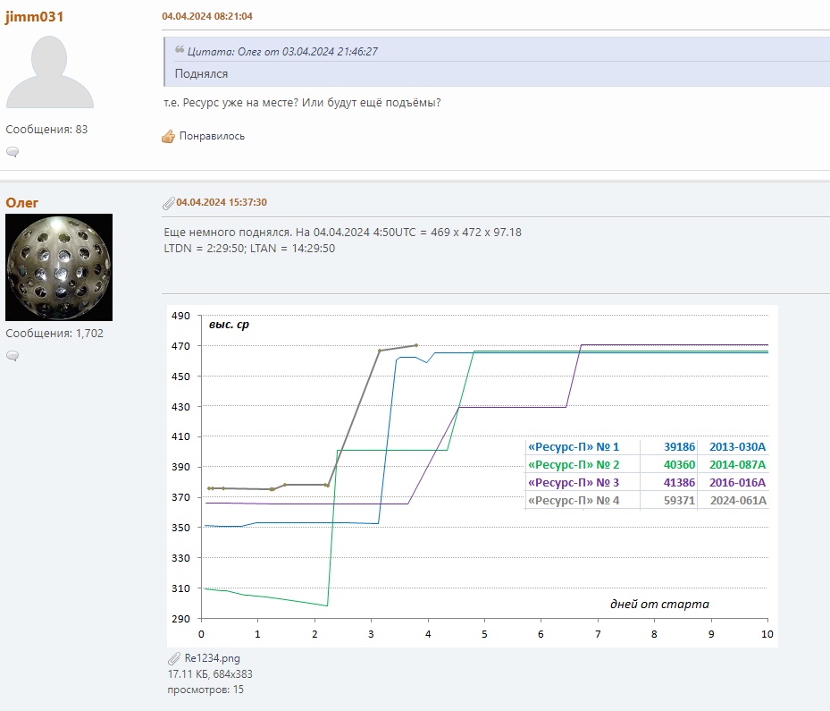
Task: Click Ресурс-П № 1 legend entry
Action: coord(574,447)
